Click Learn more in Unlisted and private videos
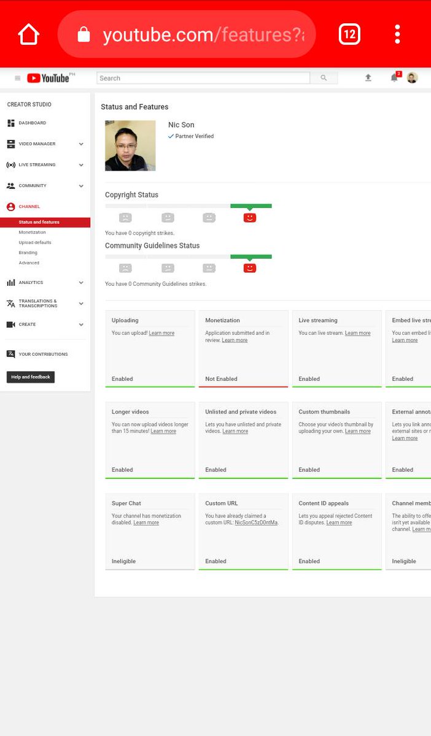The height and width of the screenshot is (736, 431). point(235,431)
